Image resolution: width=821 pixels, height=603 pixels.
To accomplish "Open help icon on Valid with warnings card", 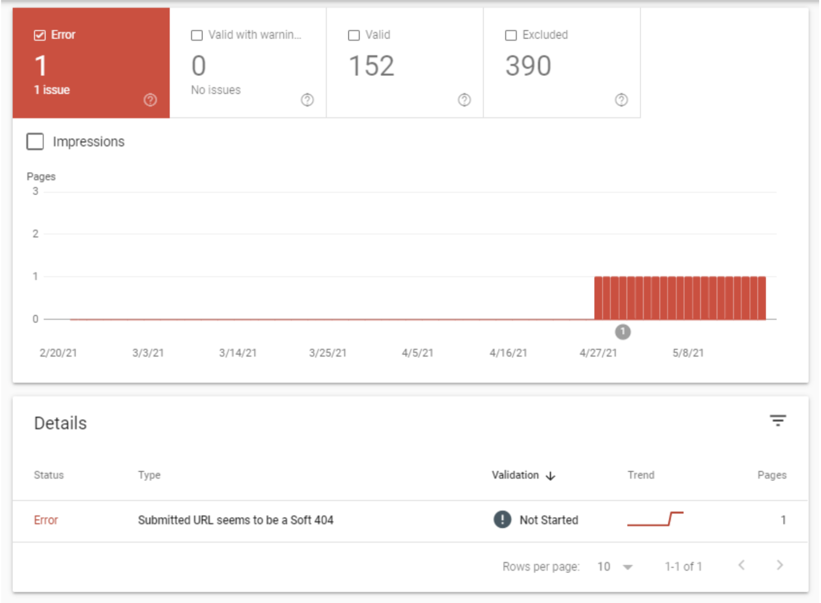I will (x=307, y=100).
